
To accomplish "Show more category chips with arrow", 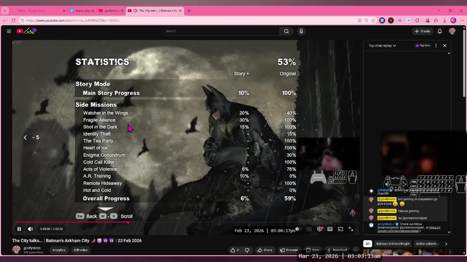I will [446, 244].
